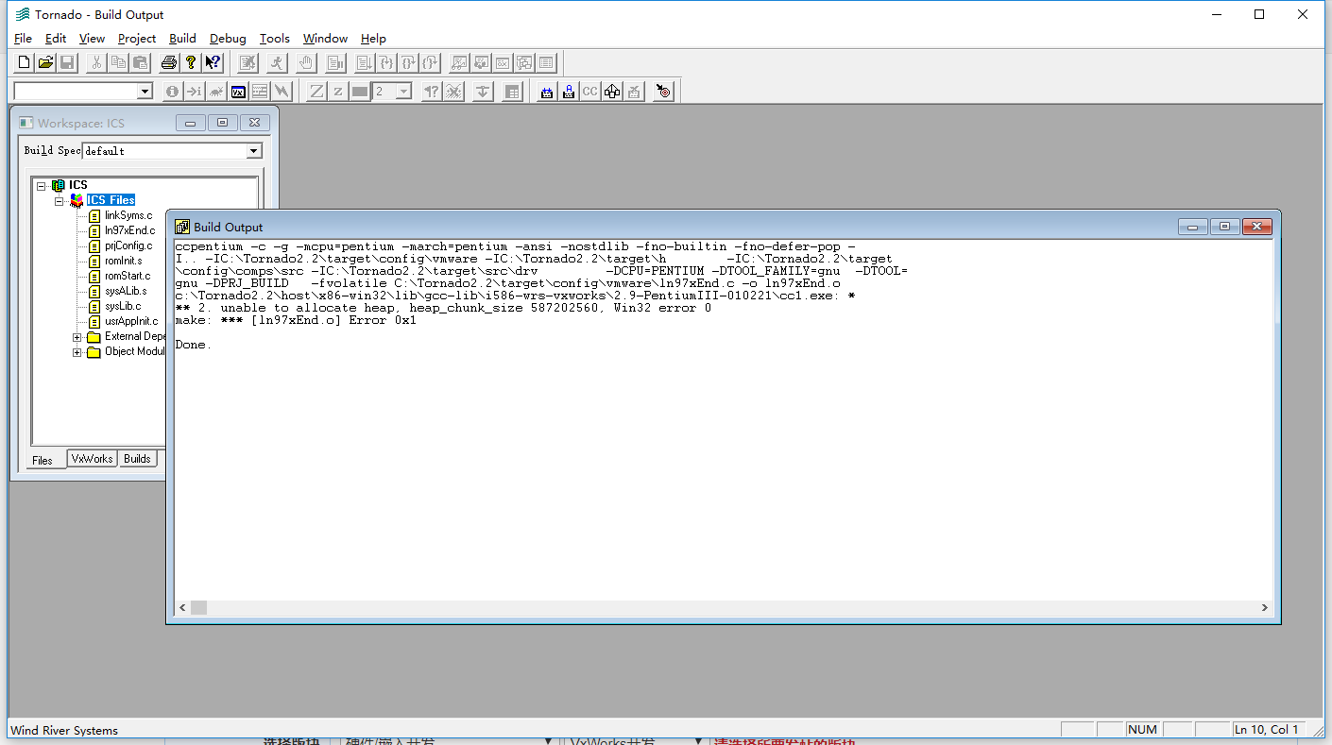Click the update dependencies icon right of CC
This screenshot has height=745, width=1332.
coord(612,92)
